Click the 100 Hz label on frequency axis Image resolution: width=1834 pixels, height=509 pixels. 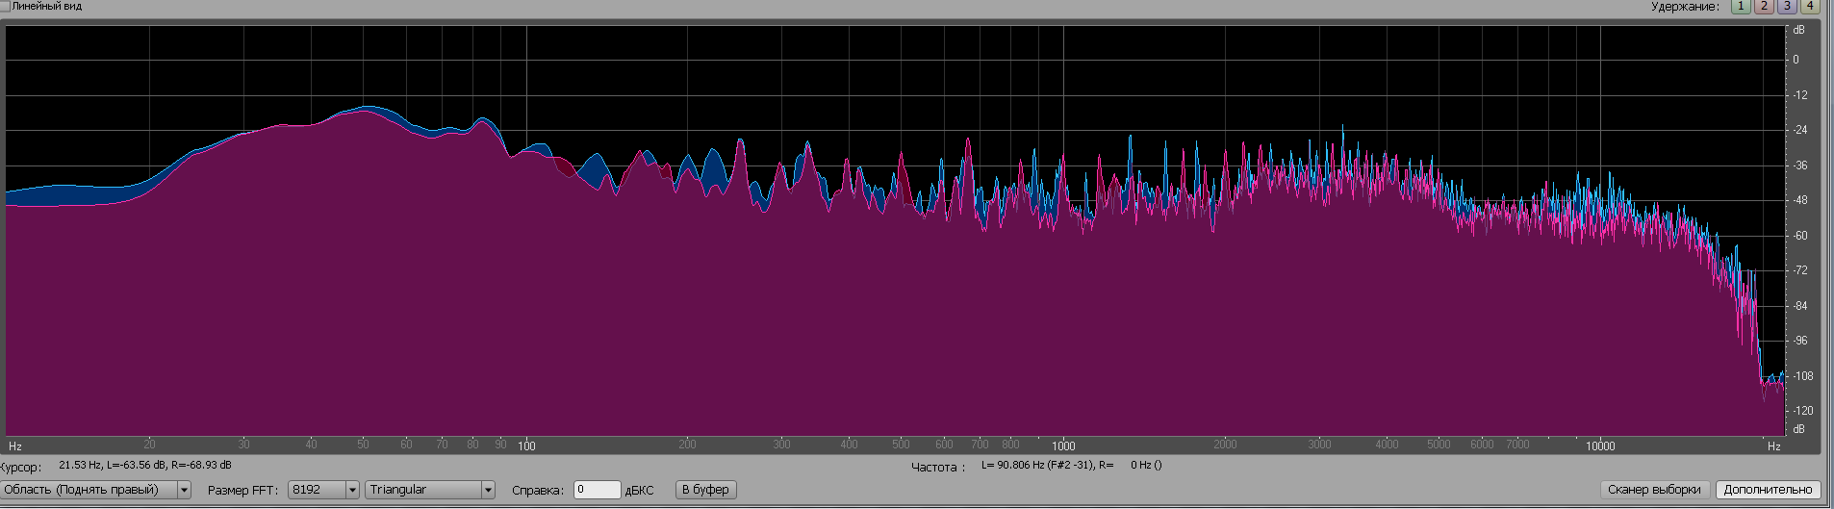click(526, 445)
